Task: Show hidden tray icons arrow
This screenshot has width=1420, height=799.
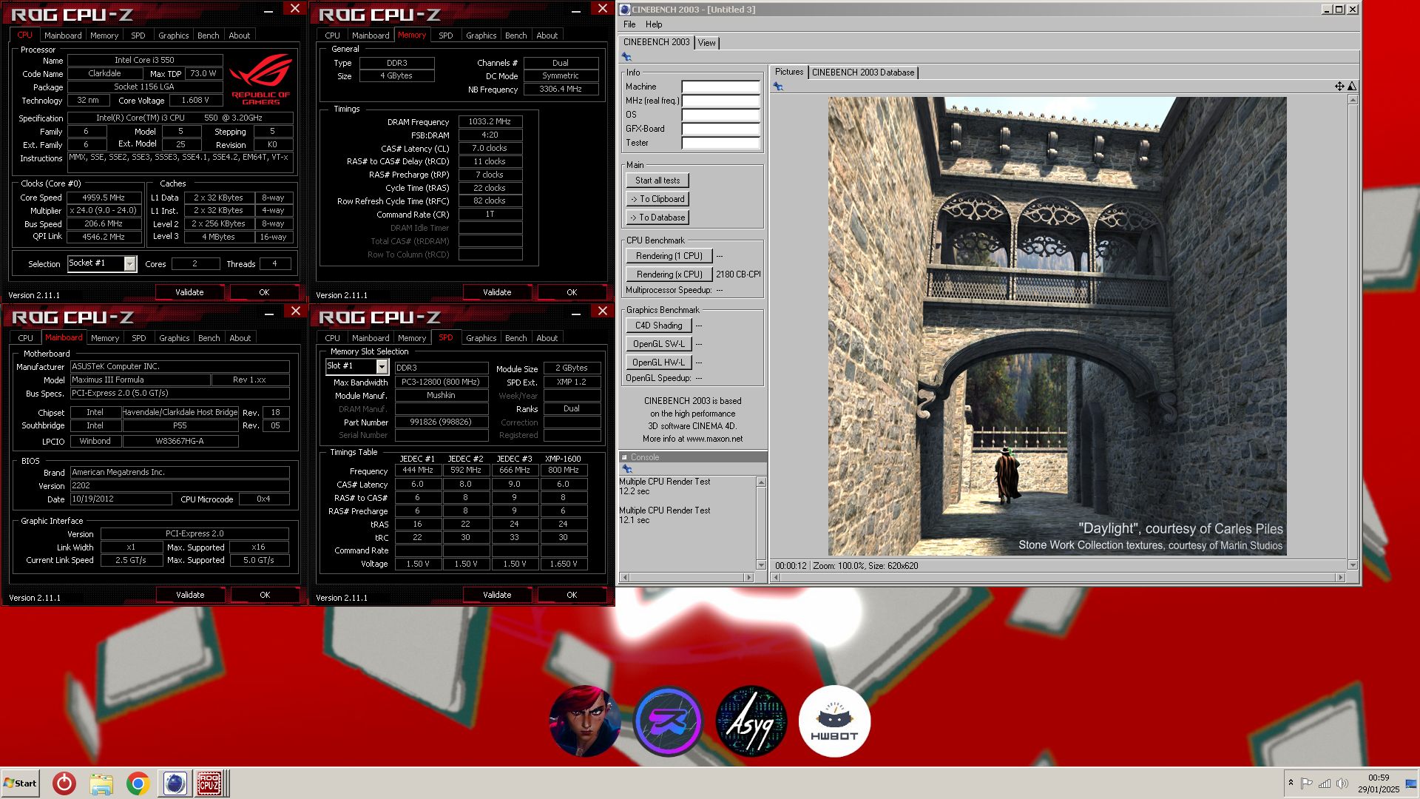Action: [x=1291, y=783]
